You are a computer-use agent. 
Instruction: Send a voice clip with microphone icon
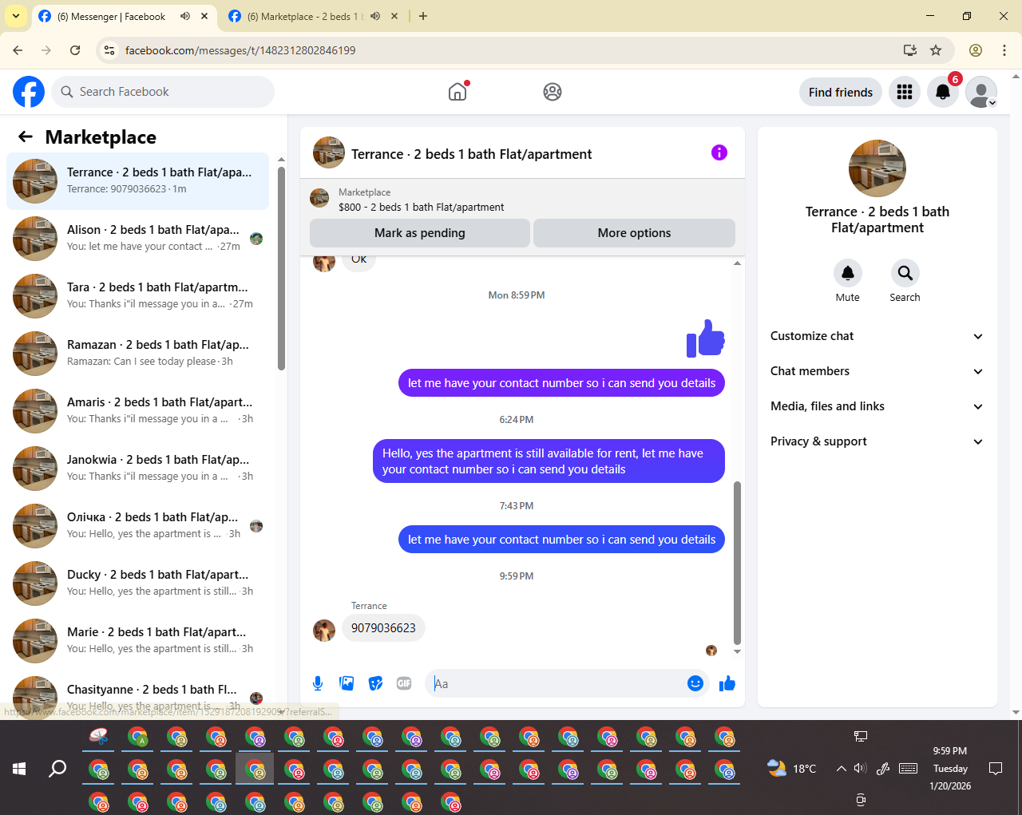tap(318, 683)
